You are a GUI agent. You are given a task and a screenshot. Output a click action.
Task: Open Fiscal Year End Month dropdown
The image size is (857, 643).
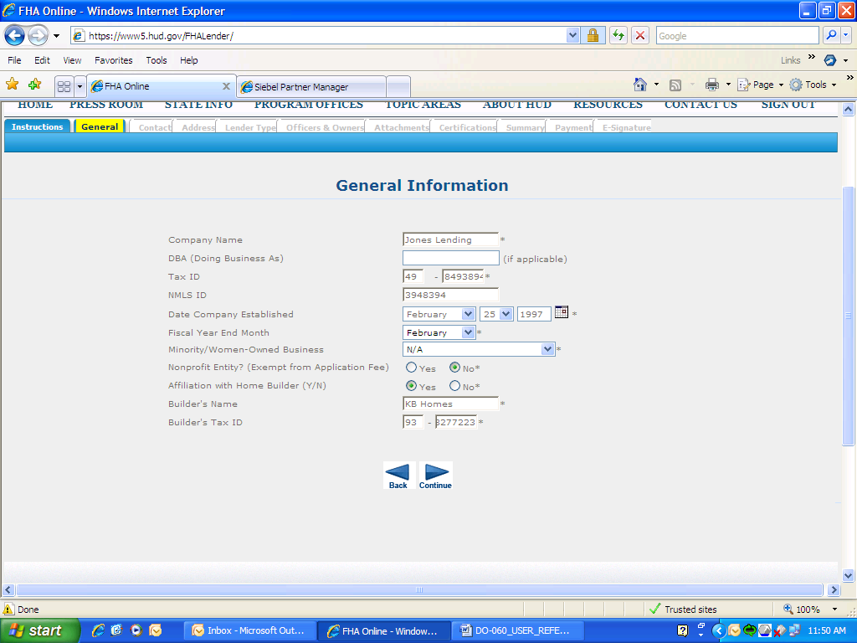tap(468, 332)
